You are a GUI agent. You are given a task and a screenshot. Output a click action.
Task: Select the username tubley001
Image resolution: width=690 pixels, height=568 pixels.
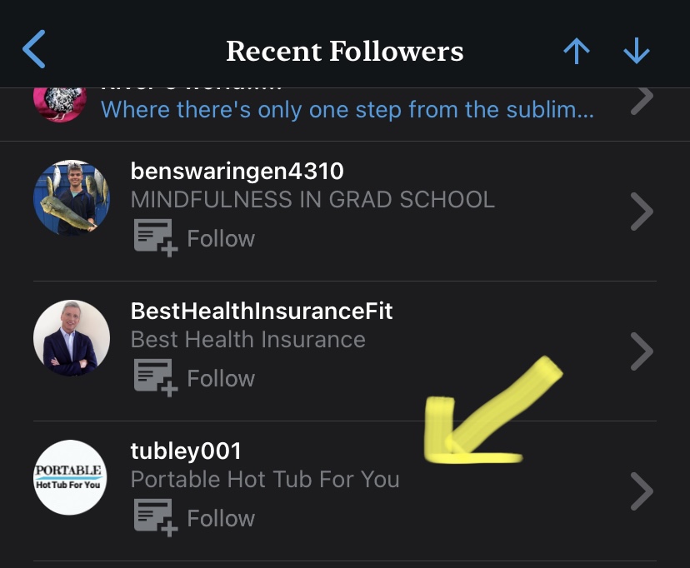coord(186,451)
